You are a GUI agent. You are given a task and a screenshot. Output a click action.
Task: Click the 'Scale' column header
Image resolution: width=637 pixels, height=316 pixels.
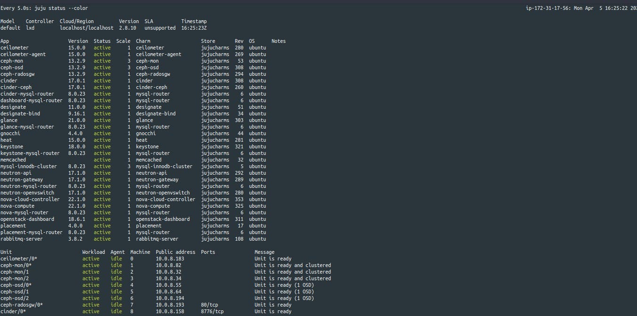pos(123,41)
